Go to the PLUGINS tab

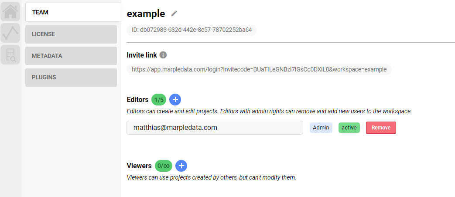pos(71,77)
